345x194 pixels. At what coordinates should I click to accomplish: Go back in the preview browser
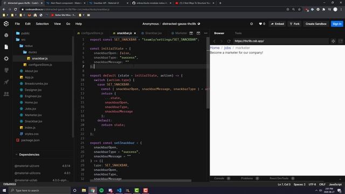tap(215, 41)
